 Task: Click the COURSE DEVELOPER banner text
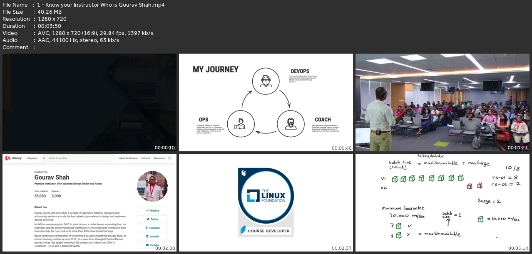pyautogui.click(x=268, y=231)
